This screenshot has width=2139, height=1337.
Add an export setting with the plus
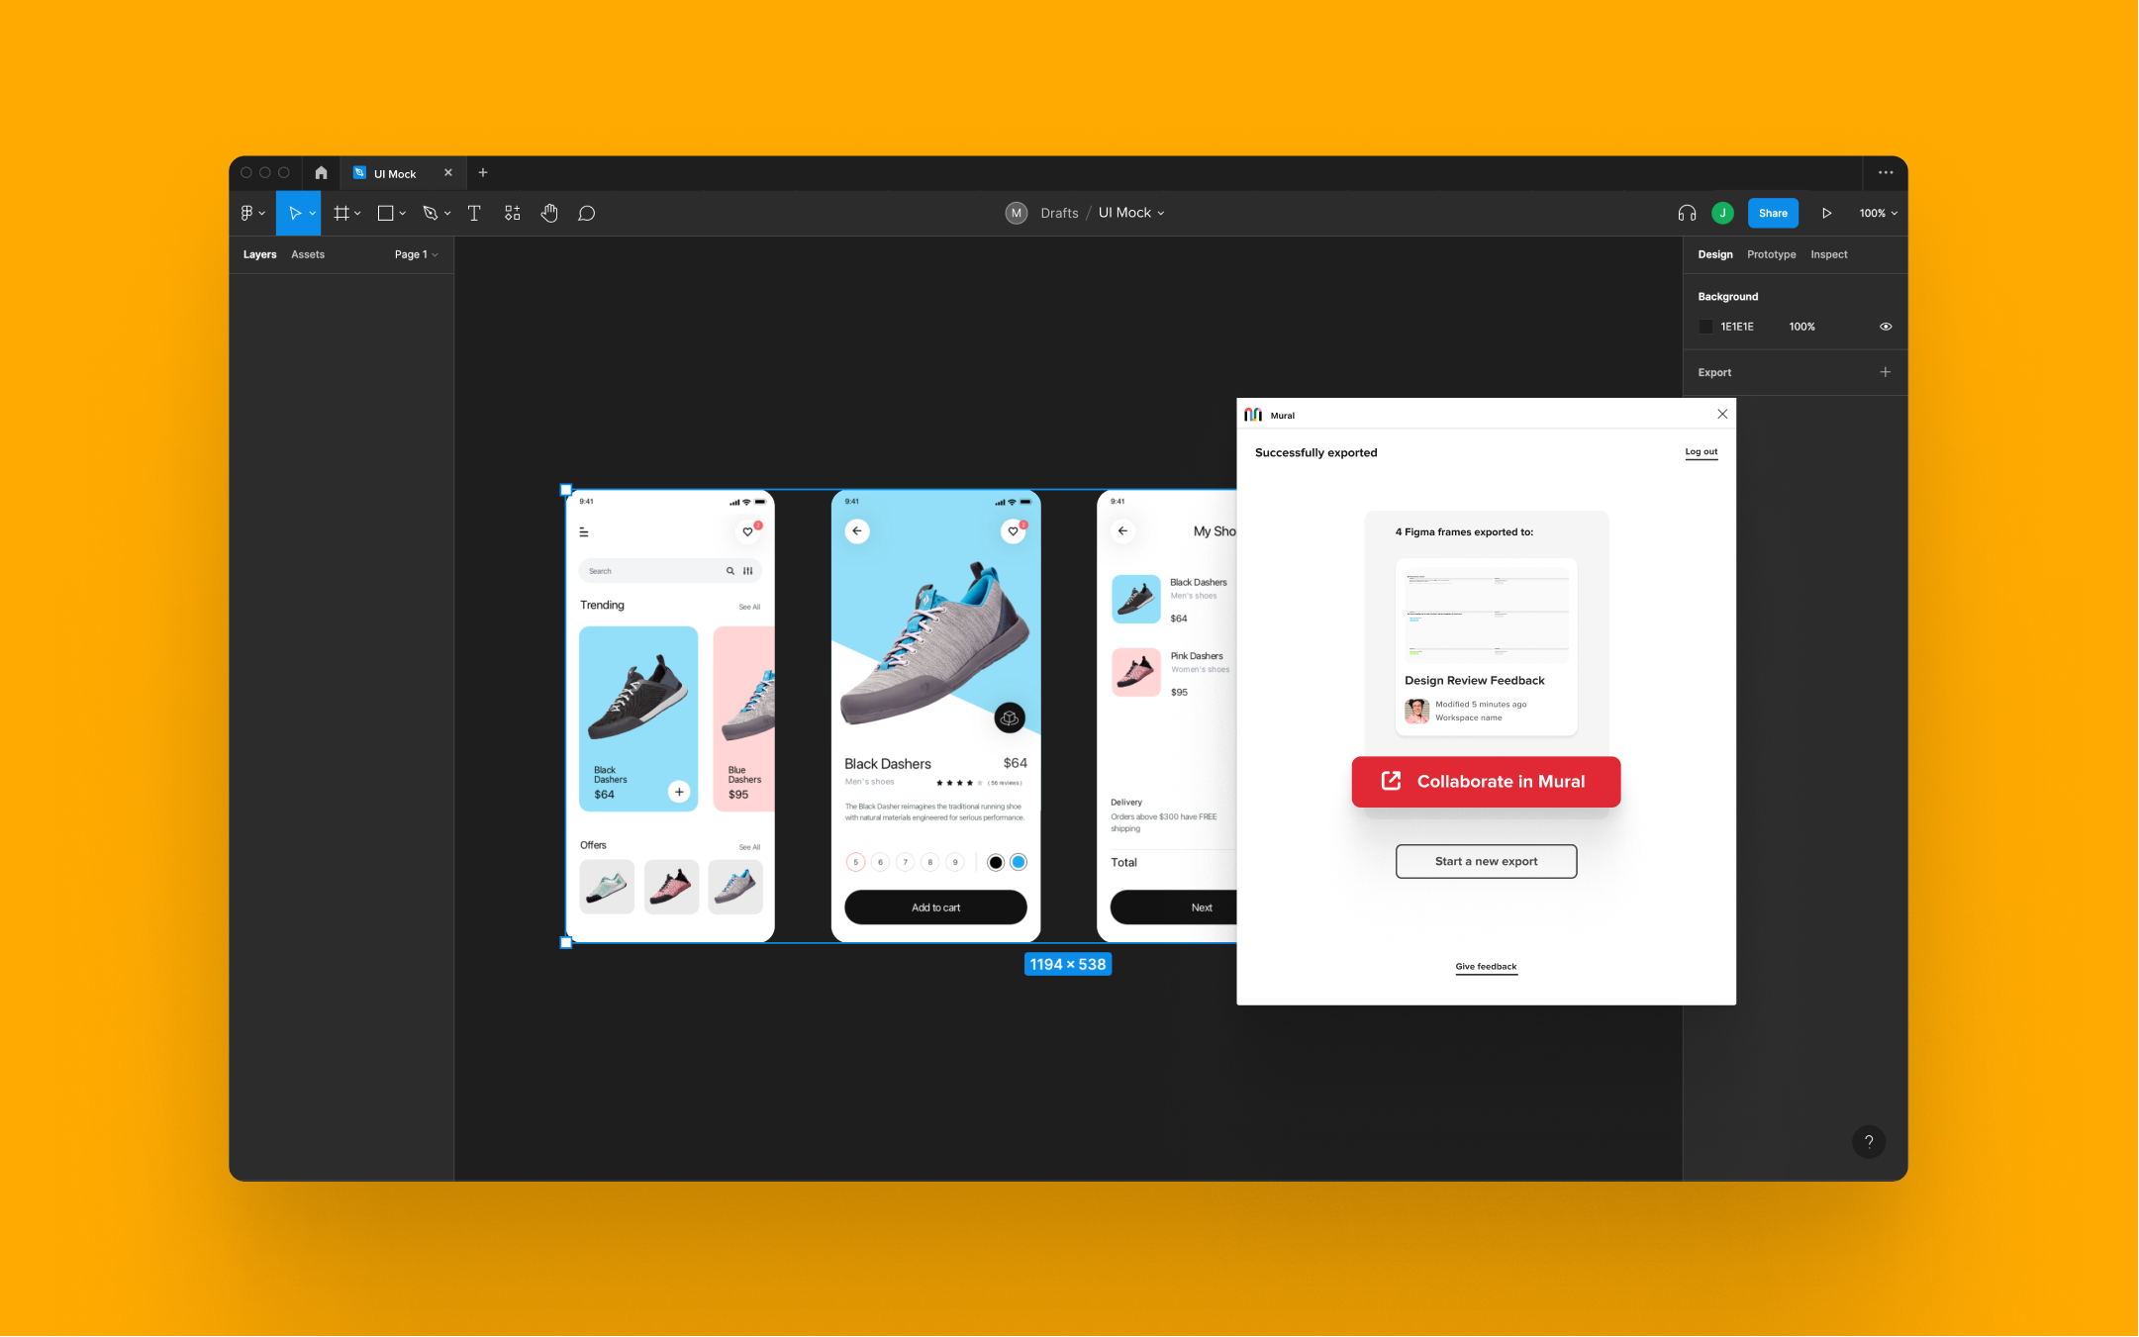tap(1886, 372)
